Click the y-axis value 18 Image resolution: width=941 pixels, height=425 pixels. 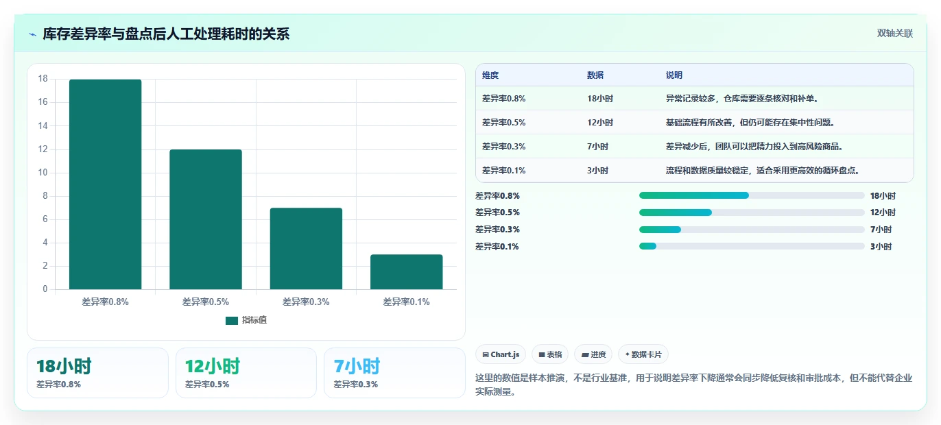(x=43, y=79)
